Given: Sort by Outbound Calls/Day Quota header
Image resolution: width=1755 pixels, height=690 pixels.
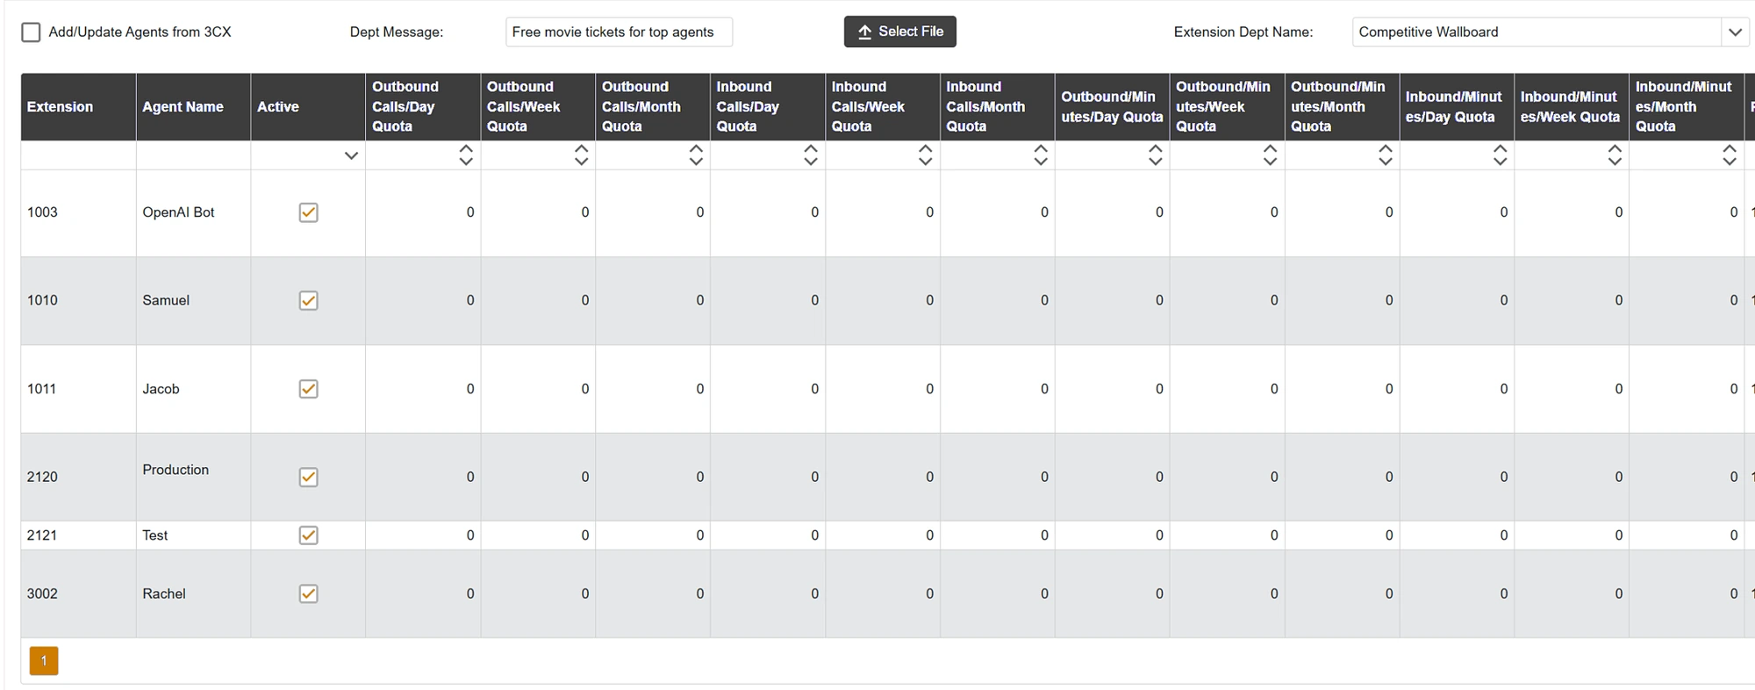Looking at the screenshot, I should tap(423, 107).
